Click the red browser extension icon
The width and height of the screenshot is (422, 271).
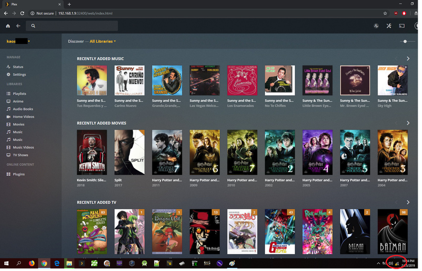pos(404,13)
